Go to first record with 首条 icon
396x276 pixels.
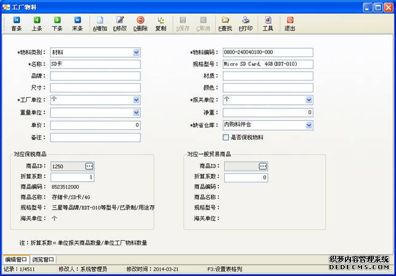(x=16, y=23)
